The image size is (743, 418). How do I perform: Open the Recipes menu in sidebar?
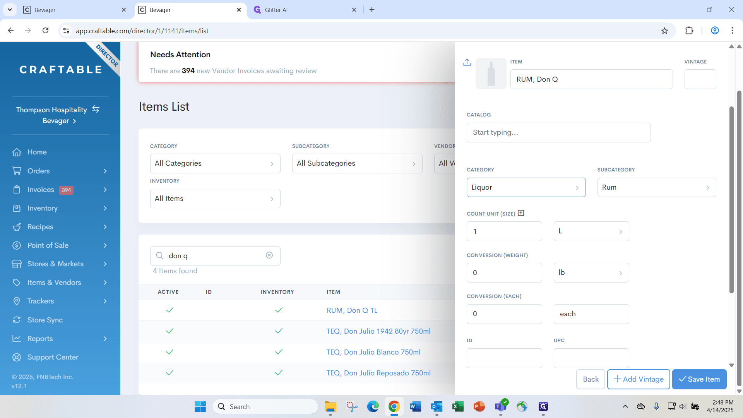[60, 227]
